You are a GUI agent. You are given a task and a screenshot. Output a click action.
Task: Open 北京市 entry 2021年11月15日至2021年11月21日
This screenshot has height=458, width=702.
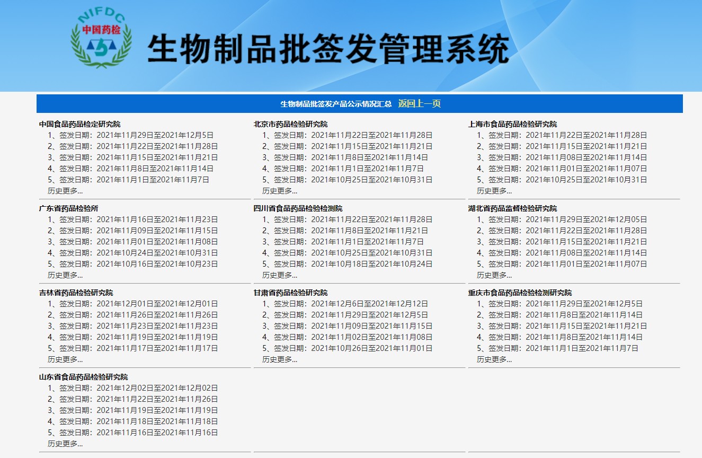[348, 146]
